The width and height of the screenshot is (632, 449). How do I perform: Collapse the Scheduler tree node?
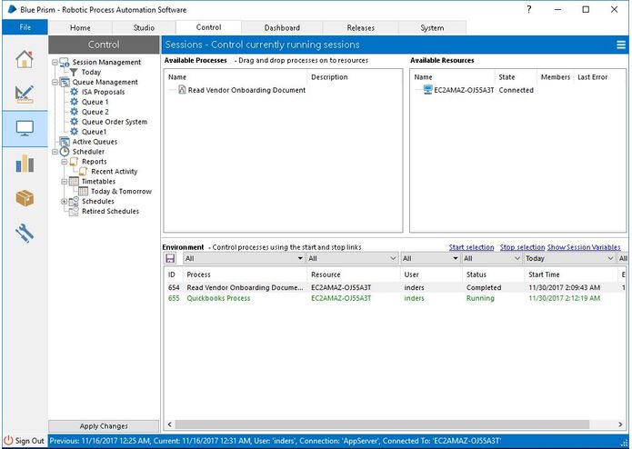pyautogui.click(x=55, y=152)
